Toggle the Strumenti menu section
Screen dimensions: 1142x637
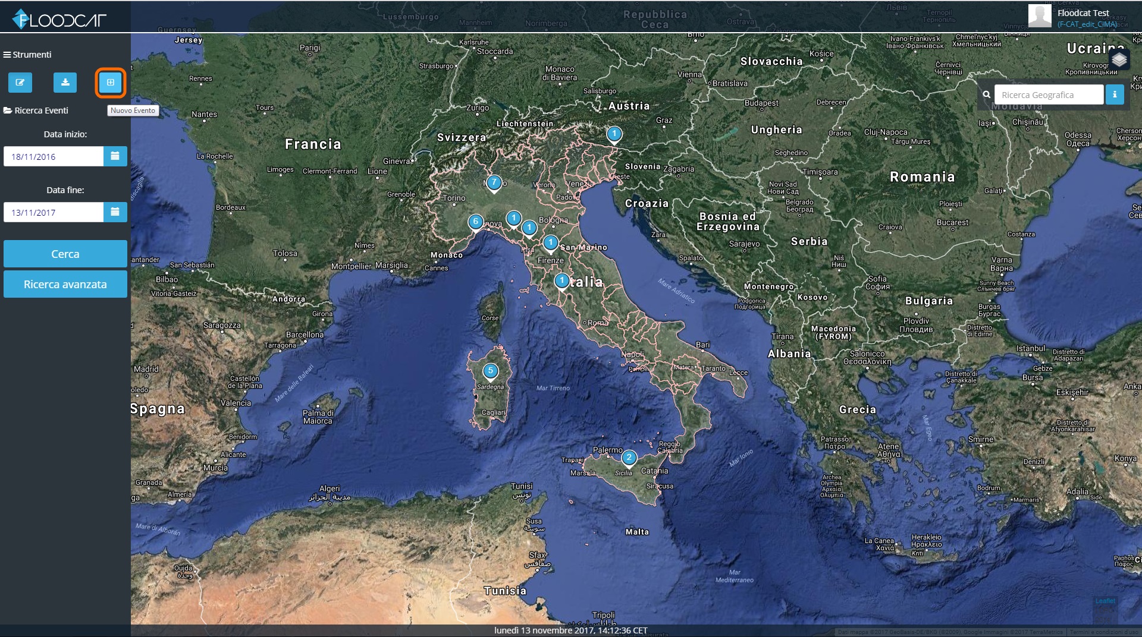click(x=27, y=55)
